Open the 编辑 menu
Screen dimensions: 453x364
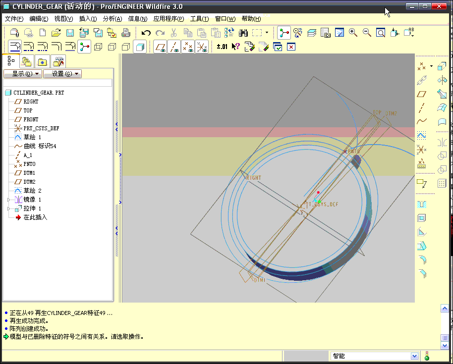point(39,19)
